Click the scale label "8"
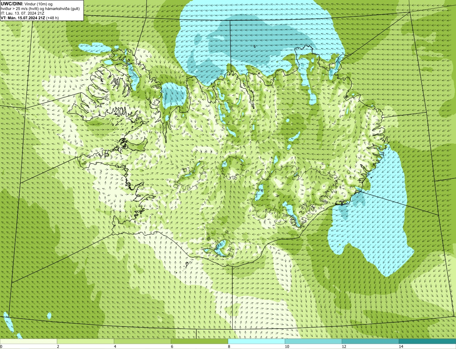Screen dimensions: 456x349 coord(229,347)
